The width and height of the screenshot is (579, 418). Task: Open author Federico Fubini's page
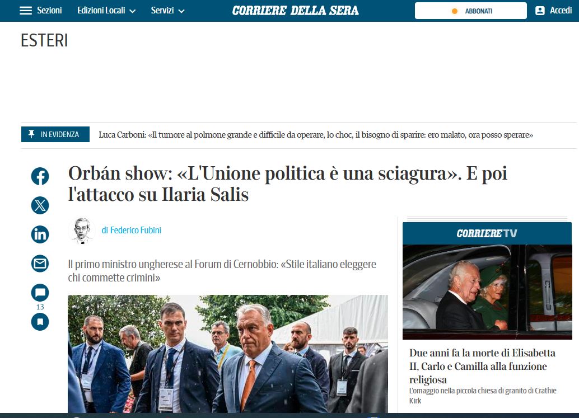click(132, 230)
